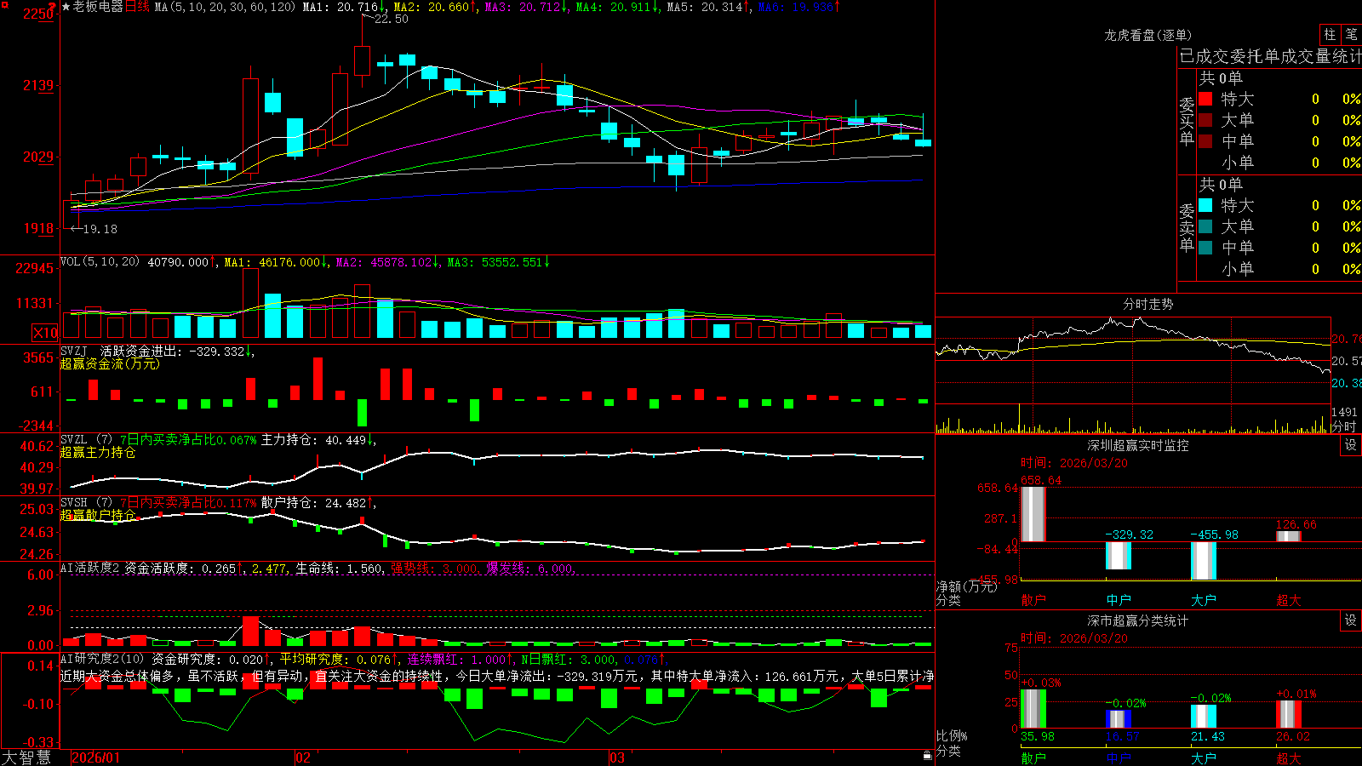Open 设 settings for 深市超赢分类统计
The width and height of the screenshot is (1362, 766).
pos(1351,620)
